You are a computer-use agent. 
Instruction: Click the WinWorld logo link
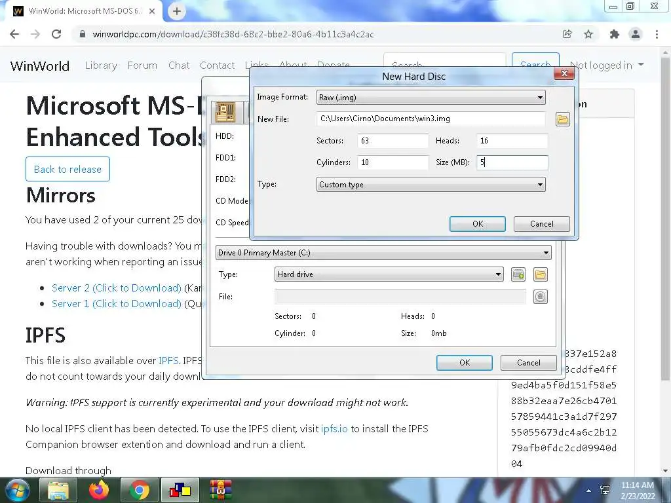(x=40, y=66)
